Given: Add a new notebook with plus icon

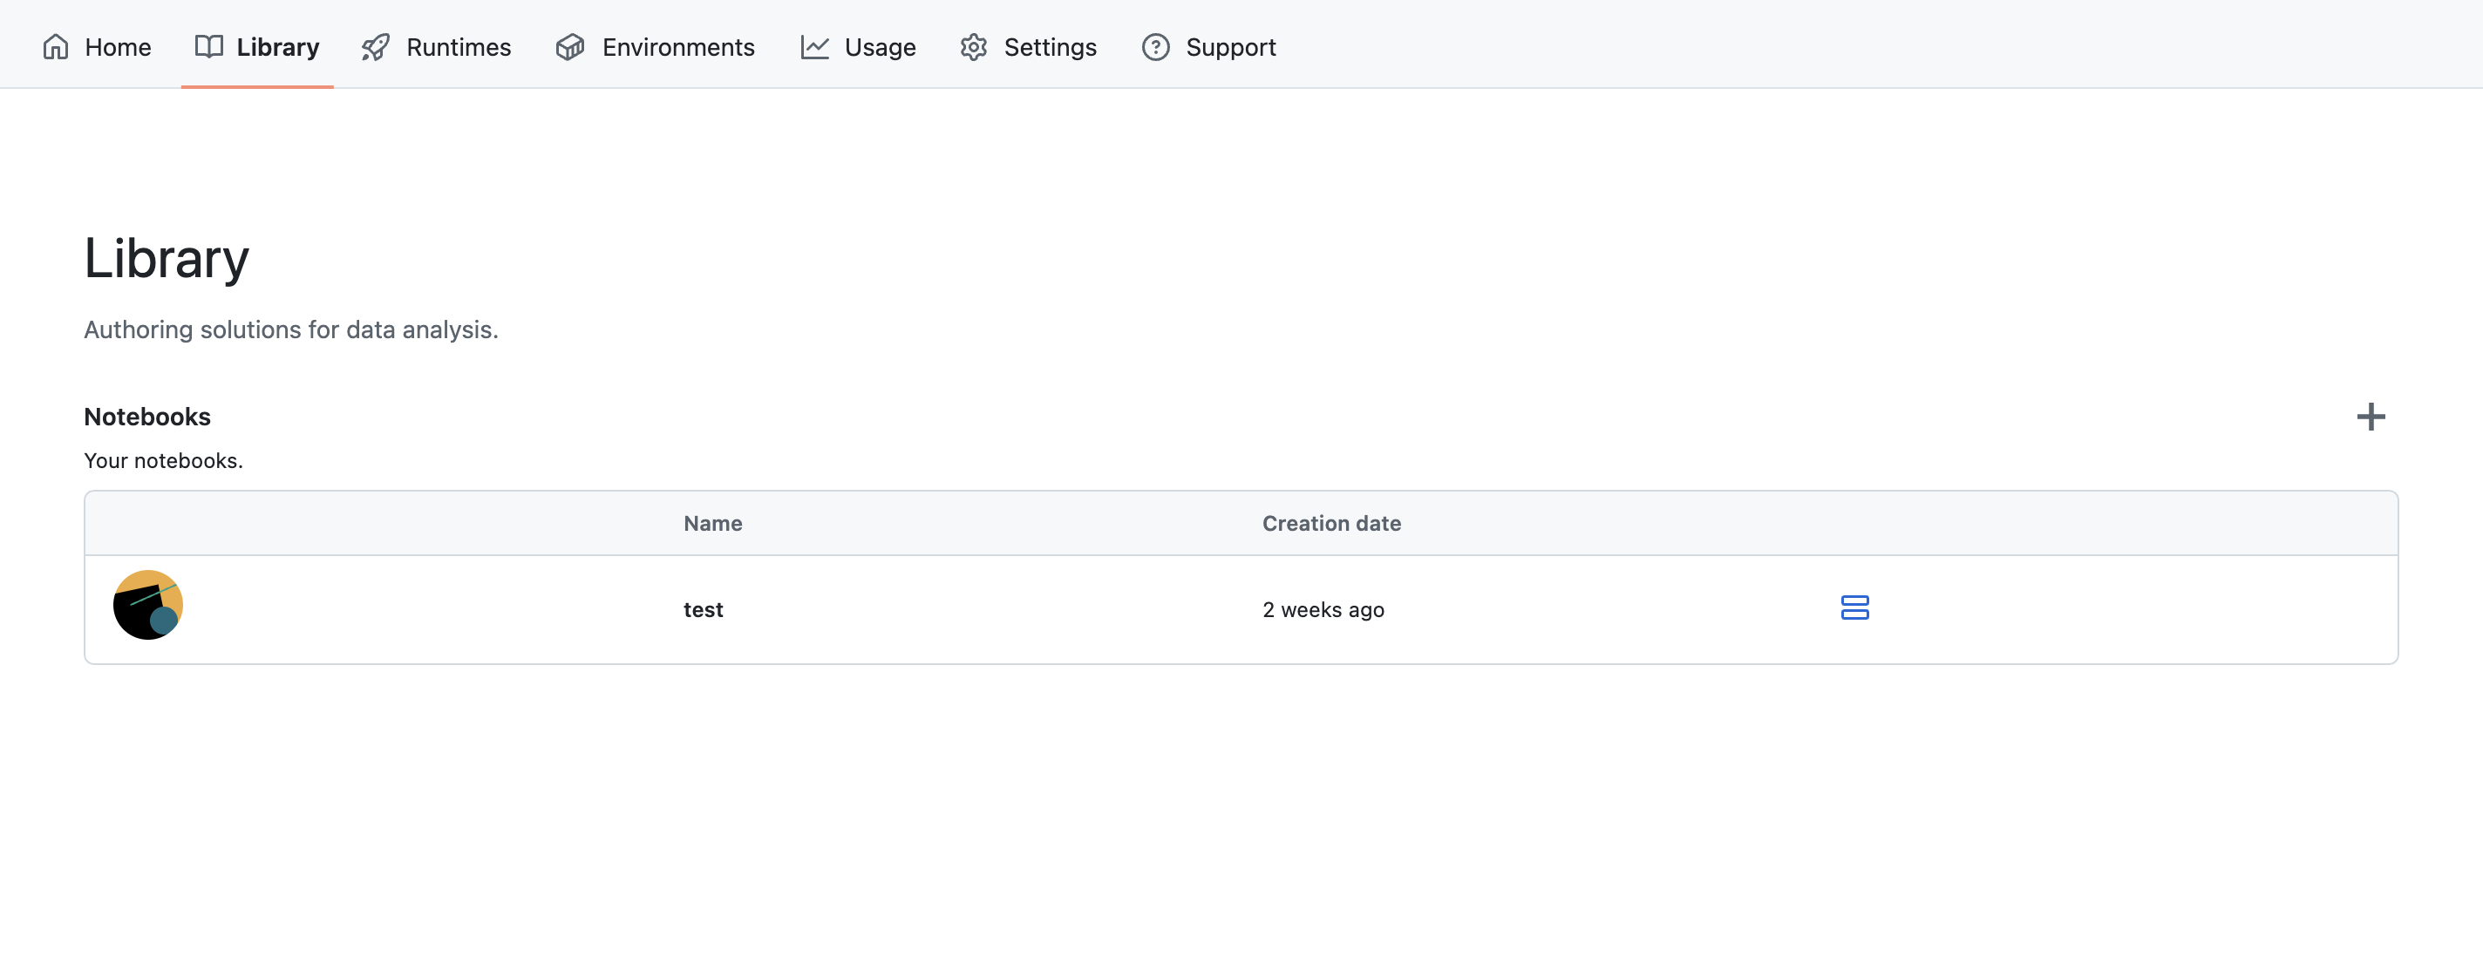Looking at the screenshot, I should coord(2371,417).
